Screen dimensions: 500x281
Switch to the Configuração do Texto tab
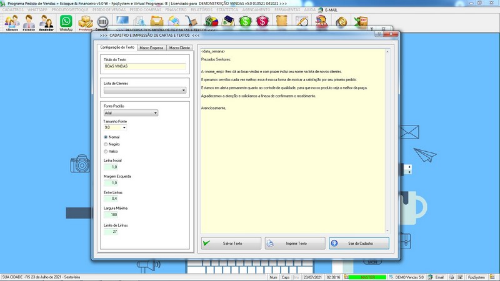click(x=117, y=47)
